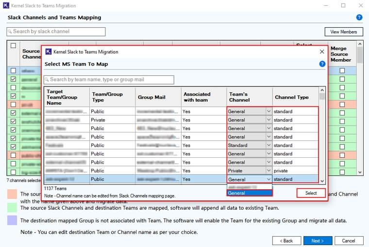Image resolution: width=369 pixels, height=247 pixels.
Task: Click the '7 channels selected' status text
Action: (x=23, y=181)
